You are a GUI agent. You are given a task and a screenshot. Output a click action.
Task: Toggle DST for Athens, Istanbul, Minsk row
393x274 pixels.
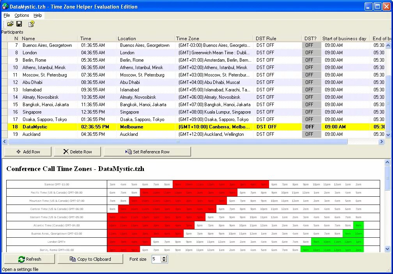click(312, 68)
